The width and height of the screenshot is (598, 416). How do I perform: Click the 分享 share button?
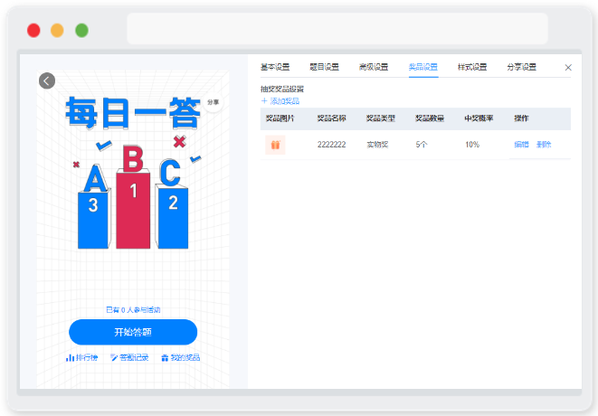click(x=213, y=102)
